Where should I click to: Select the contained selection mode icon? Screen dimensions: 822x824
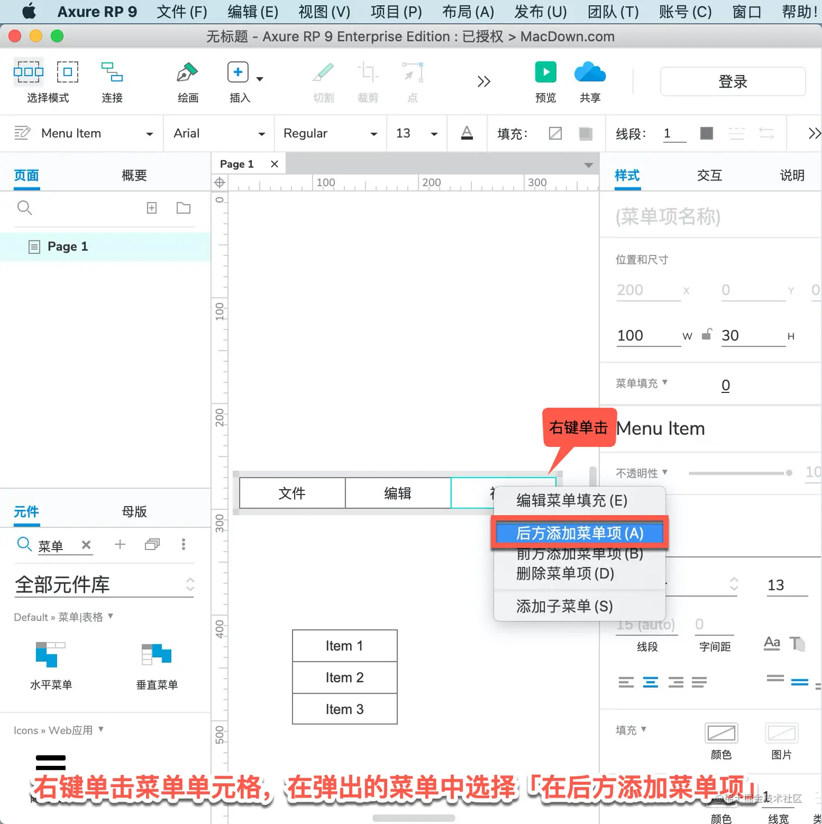tap(68, 72)
